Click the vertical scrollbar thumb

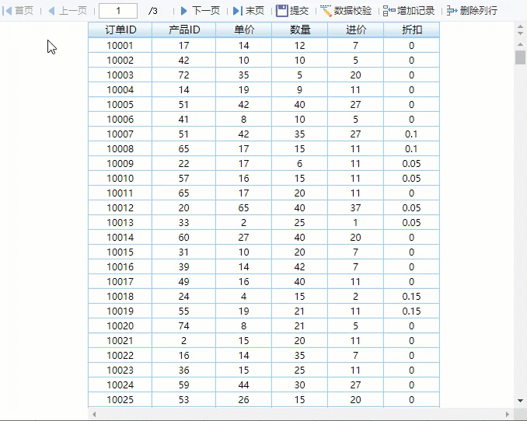click(x=520, y=57)
